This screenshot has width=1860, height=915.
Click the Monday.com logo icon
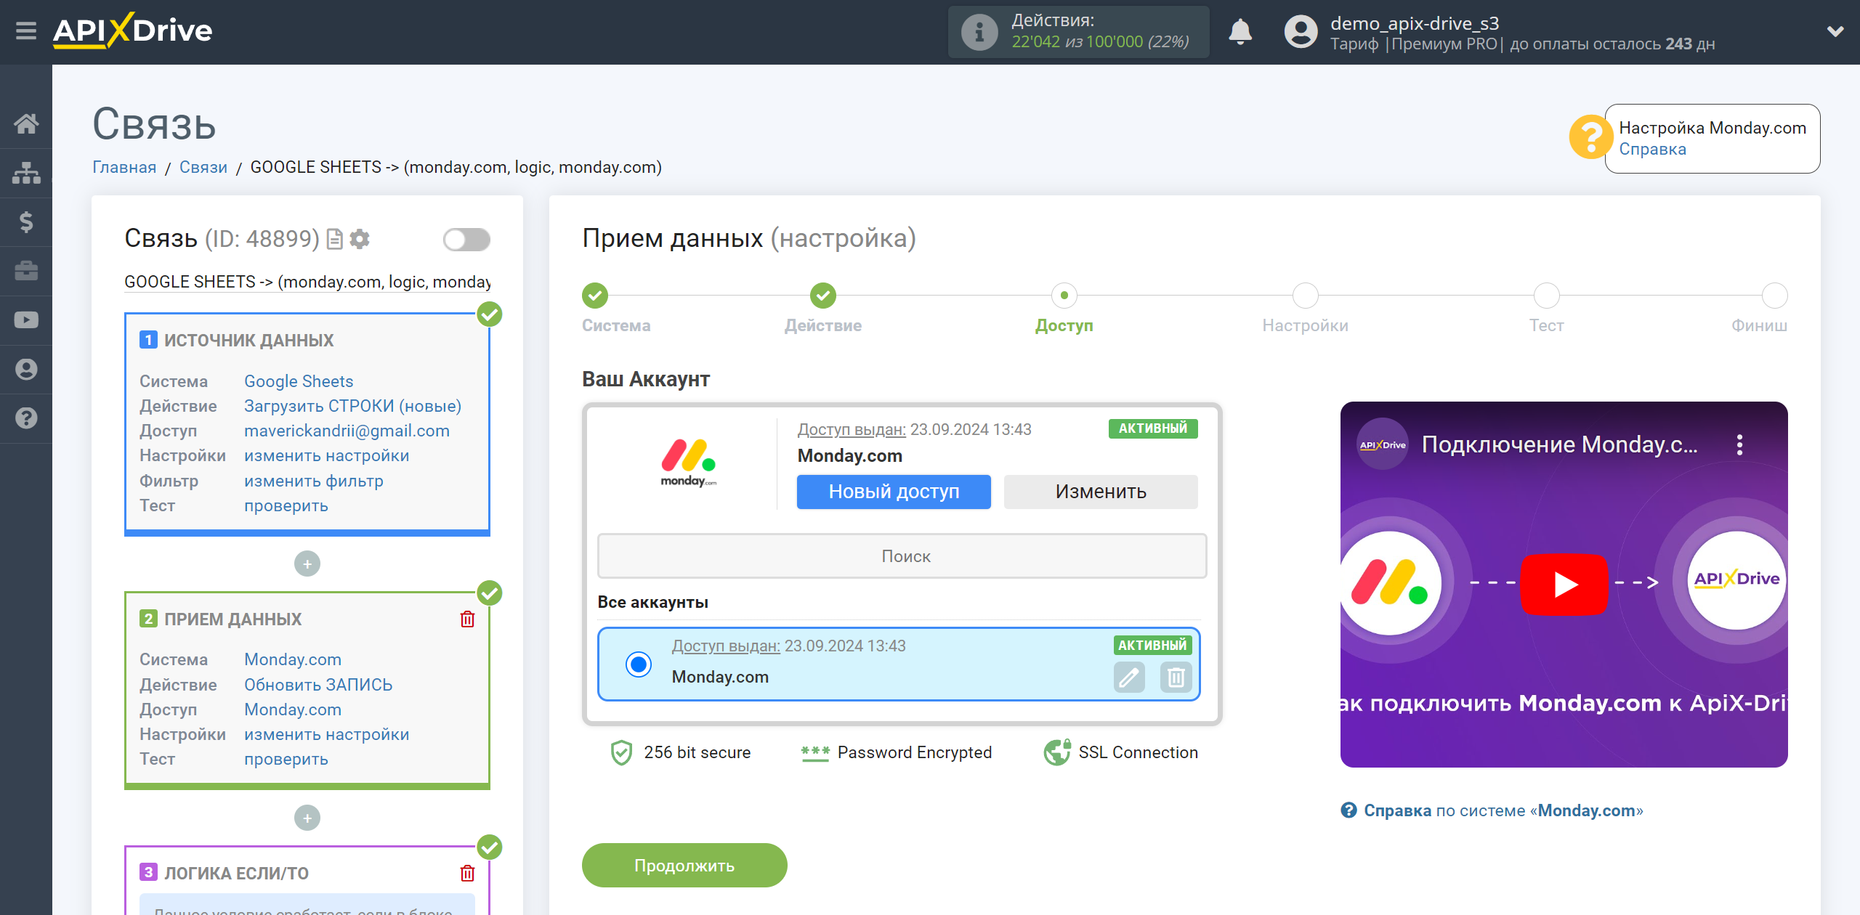pos(688,463)
